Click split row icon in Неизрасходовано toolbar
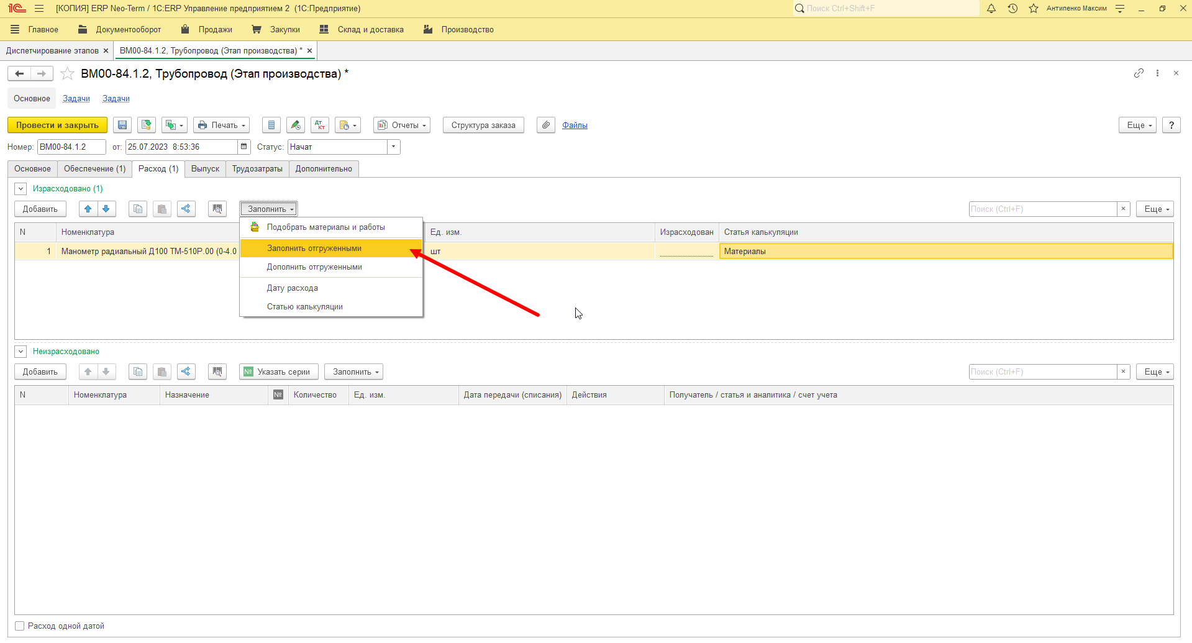The image size is (1192, 643). 186,372
